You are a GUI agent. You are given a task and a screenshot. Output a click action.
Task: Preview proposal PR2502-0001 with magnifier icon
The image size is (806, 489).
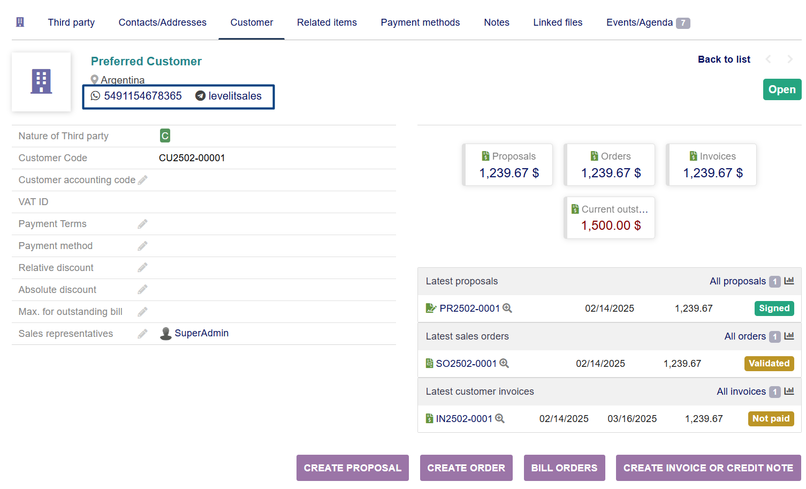[507, 309]
